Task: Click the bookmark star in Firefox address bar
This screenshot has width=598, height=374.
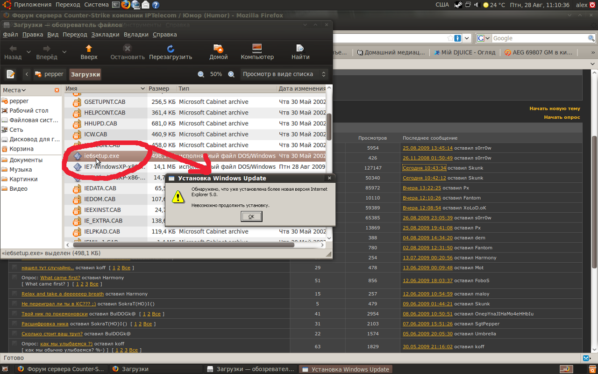Action: tap(450, 38)
